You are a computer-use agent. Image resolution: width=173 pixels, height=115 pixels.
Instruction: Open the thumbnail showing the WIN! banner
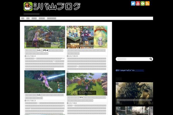(87, 37)
